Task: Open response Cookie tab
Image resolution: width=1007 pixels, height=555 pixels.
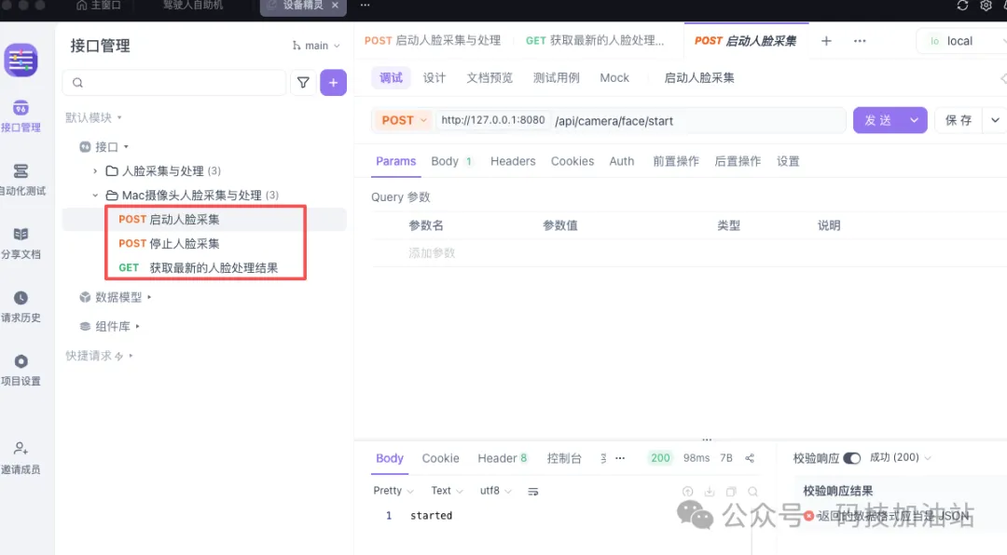Action: click(x=440, y=458)
